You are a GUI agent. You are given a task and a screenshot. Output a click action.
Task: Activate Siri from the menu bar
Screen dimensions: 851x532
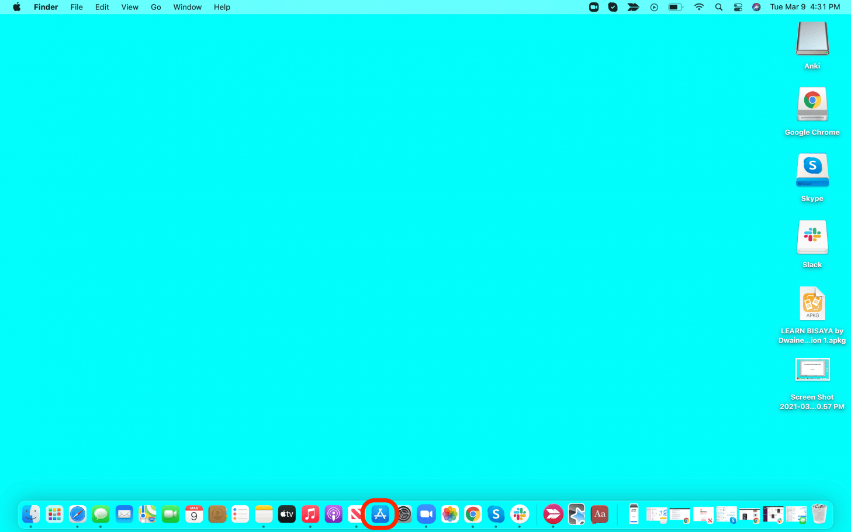756,7
